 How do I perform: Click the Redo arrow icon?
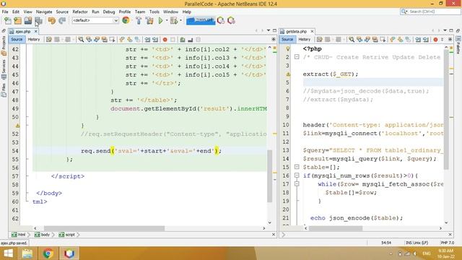[62, 21]
